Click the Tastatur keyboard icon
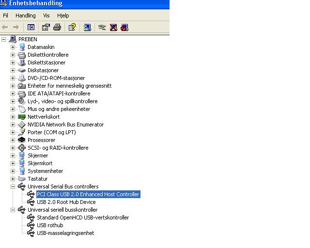The image size is (310, 248). (x=22, y=179)
